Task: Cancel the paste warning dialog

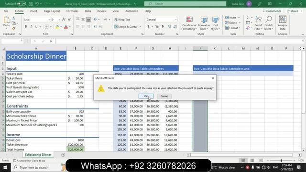Action: tap(164, 96)
